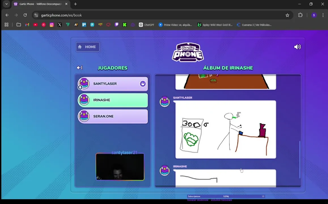Open the green V-shaped bookmark
This screenshot has width=328, height=204.
(x=68, y=25)
